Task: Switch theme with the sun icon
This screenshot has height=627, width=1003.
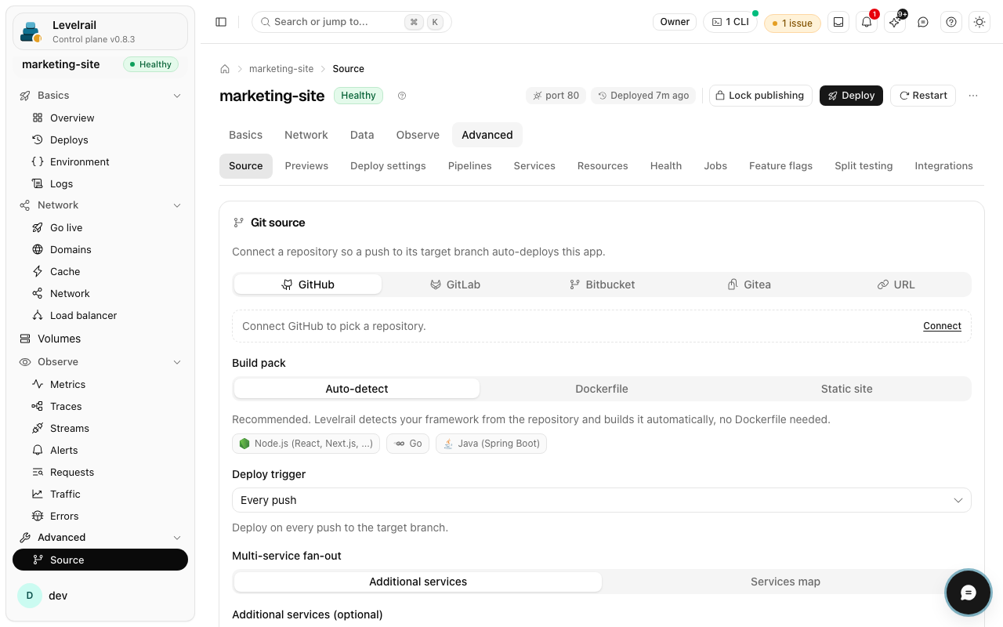Action: pyautogui.click(x=979, y=22)
